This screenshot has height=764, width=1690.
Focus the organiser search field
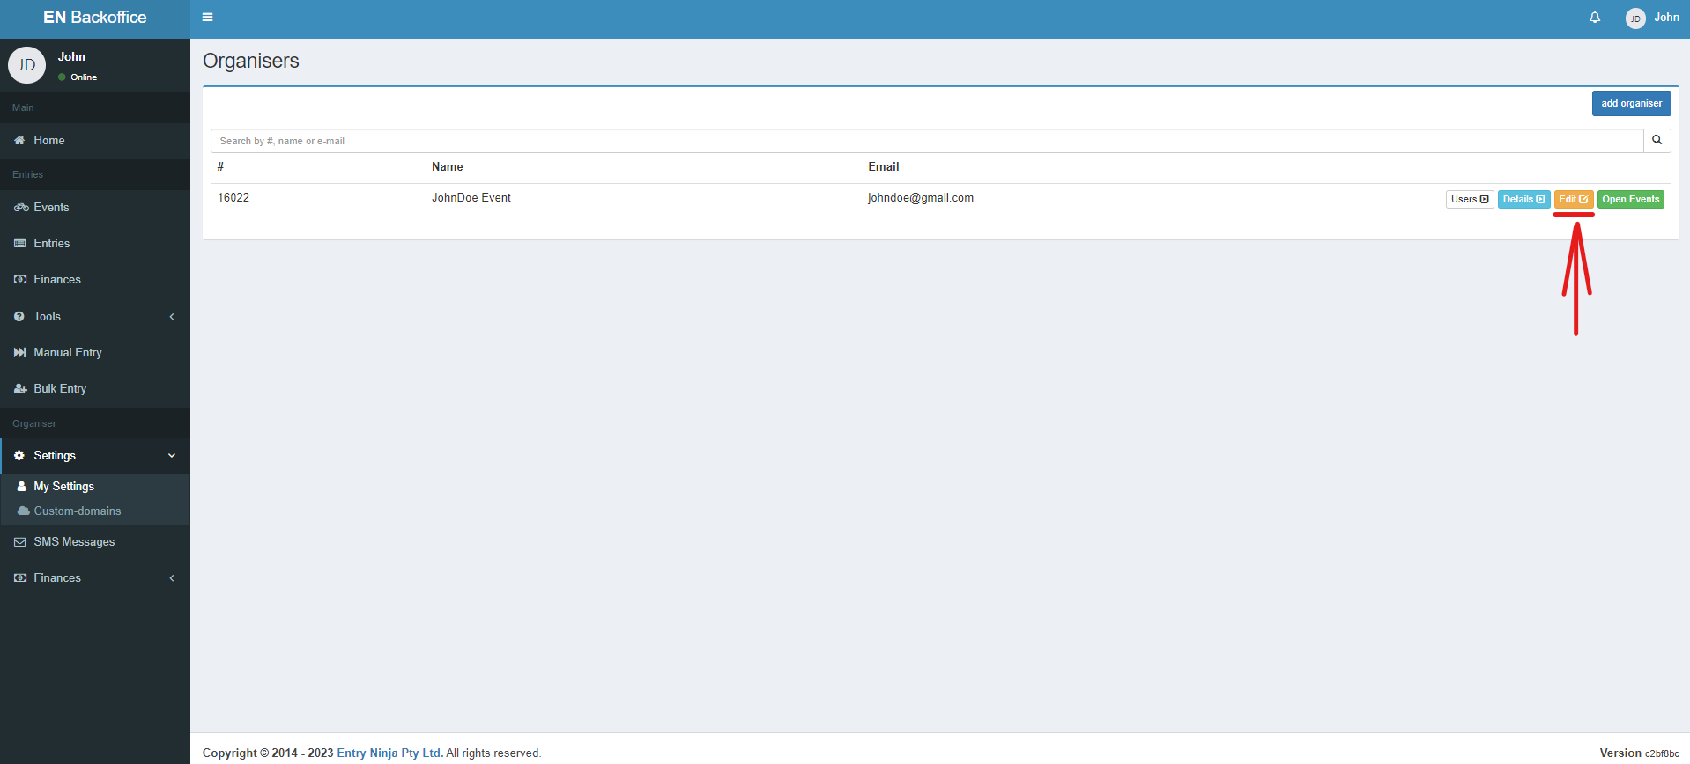pos(927,141)
